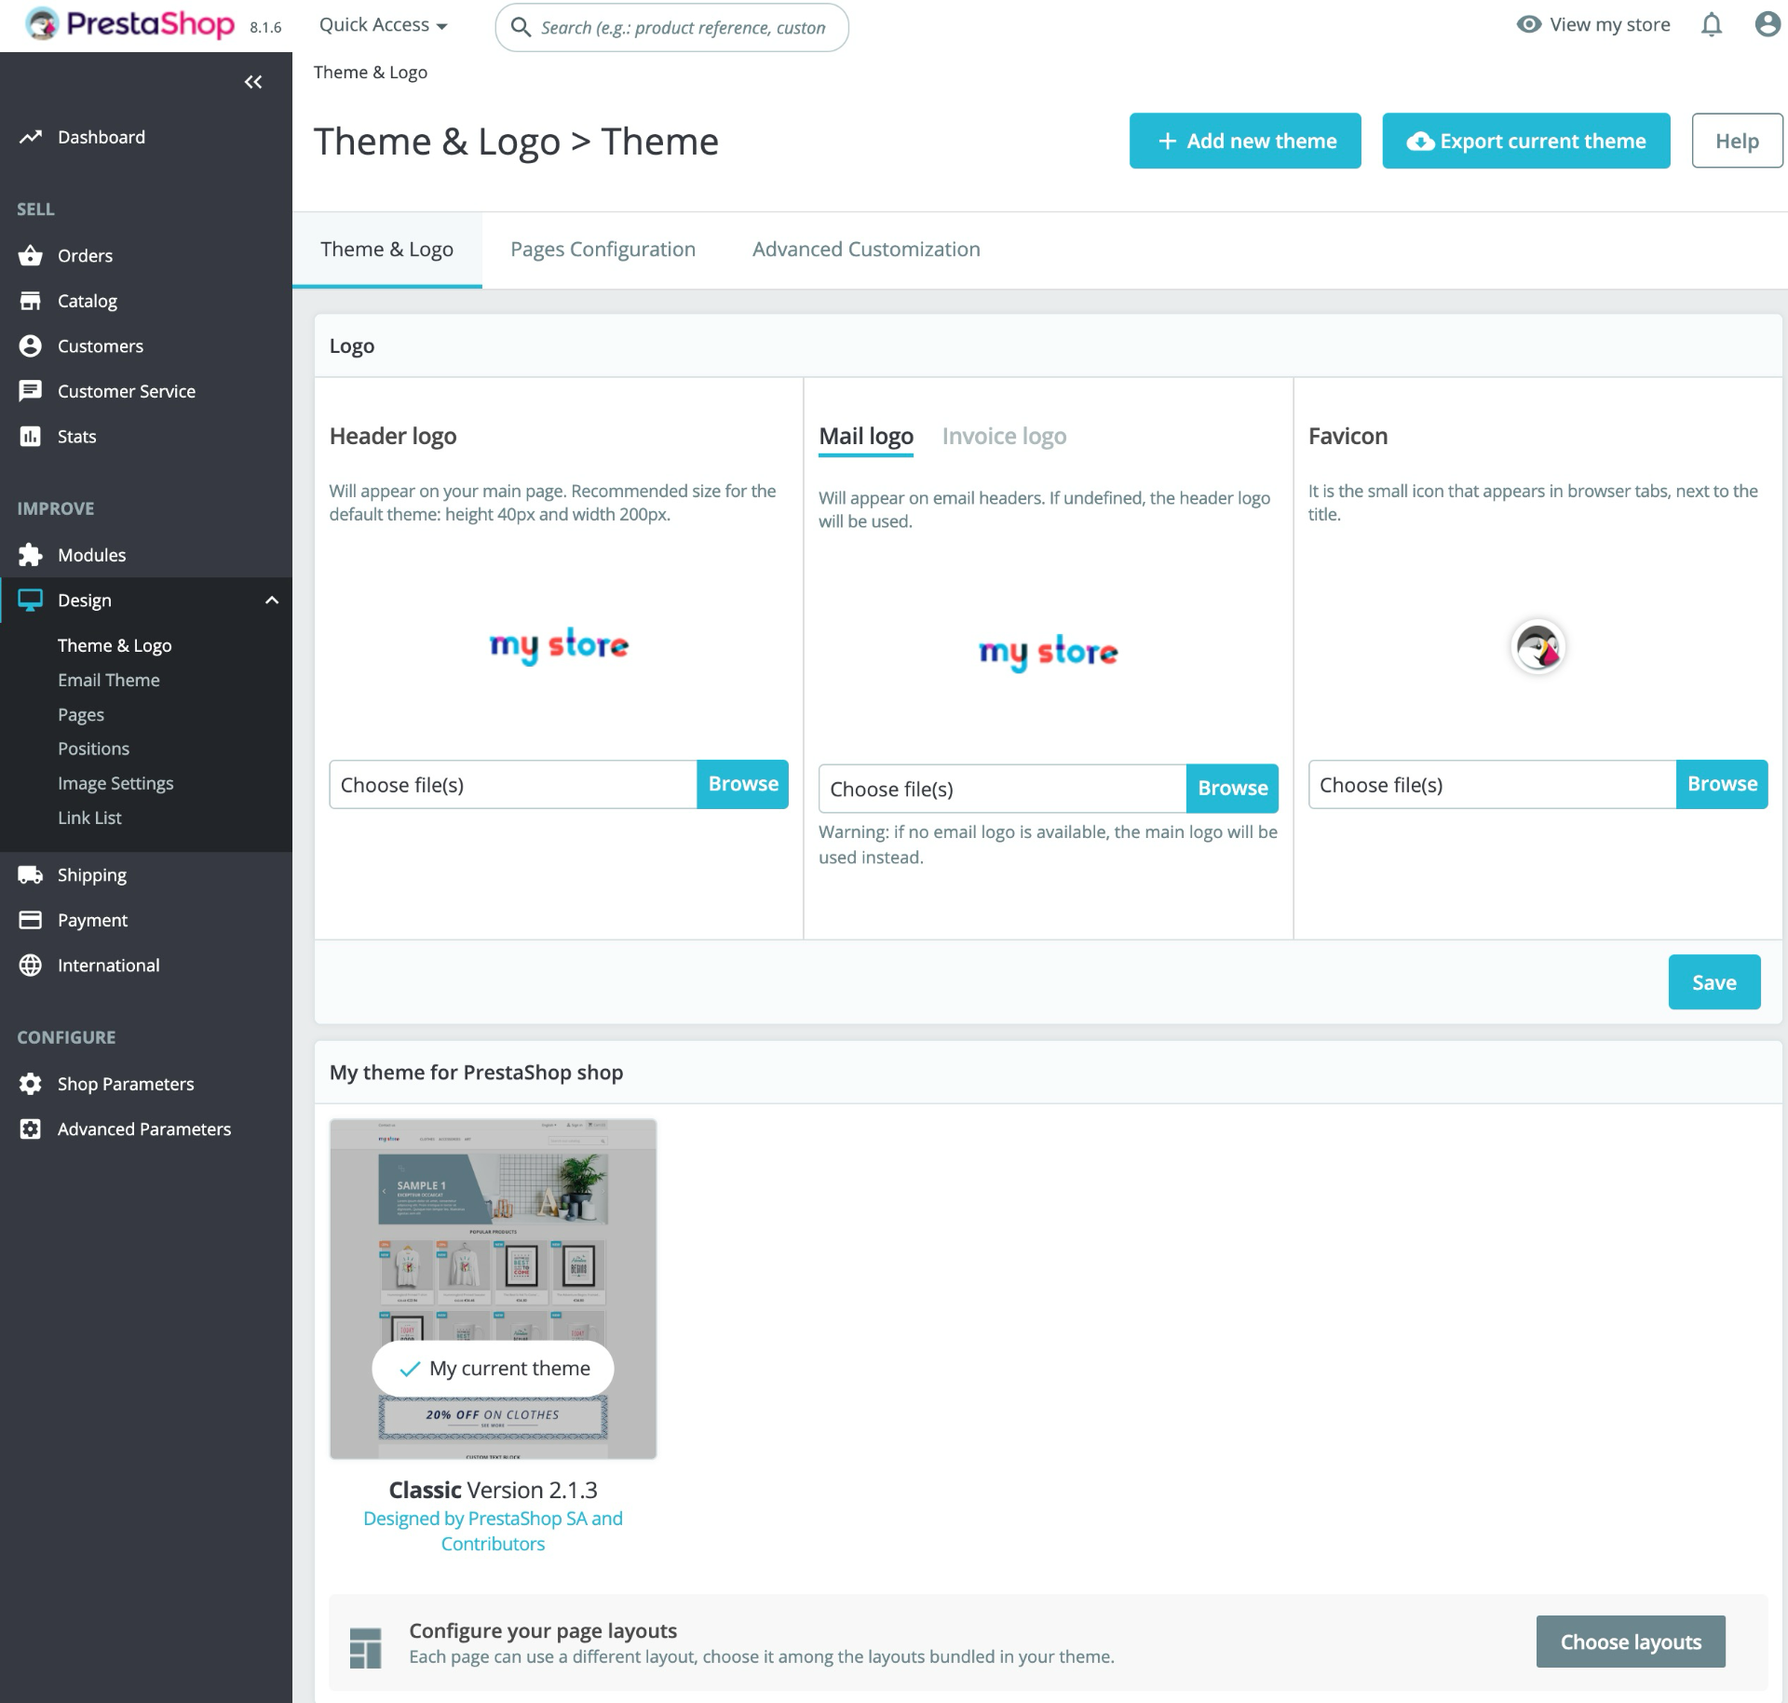
Task: Click the Classic theme preview thumbnail
Action: pyautogui.click(x=493, y=1289)
